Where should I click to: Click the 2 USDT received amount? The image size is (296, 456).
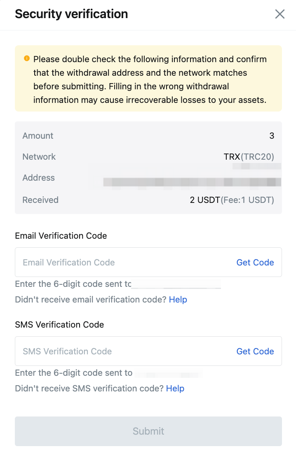pos(205,200)
